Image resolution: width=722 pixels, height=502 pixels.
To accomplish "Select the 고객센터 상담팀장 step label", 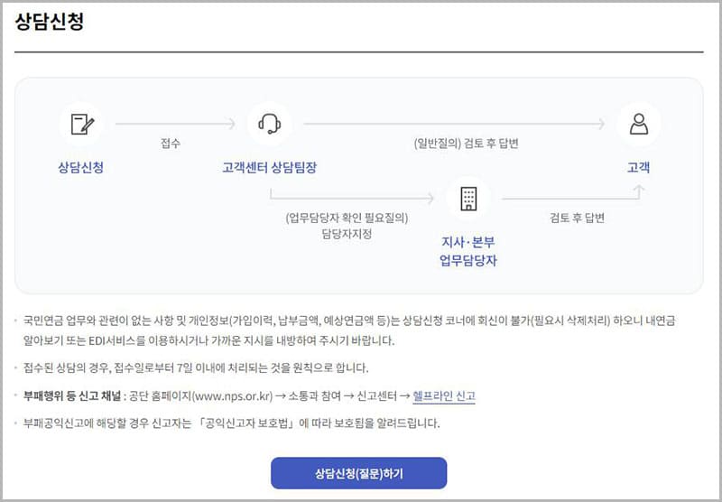I will click(x=269, y=168).
